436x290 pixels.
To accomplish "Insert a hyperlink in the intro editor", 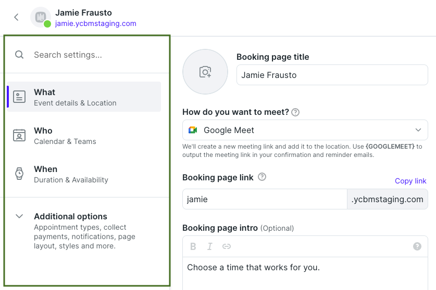I will tap(227, 246).
